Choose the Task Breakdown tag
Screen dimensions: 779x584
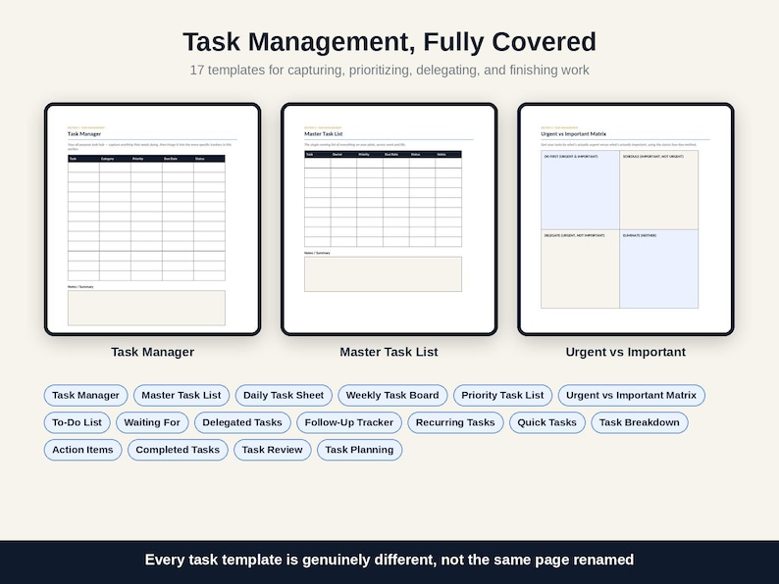tap(640, 422)
